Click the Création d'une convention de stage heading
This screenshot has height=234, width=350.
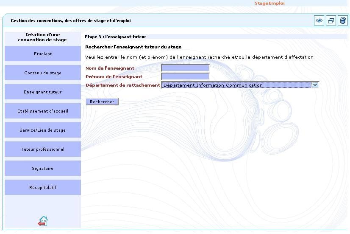42,37
